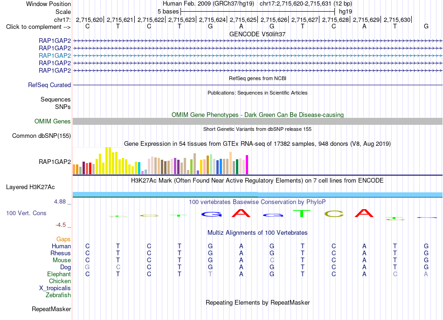This screenshot has width=443, height=320.
Task: Click the green T conservation logo letter
Action: pos(301,214)
